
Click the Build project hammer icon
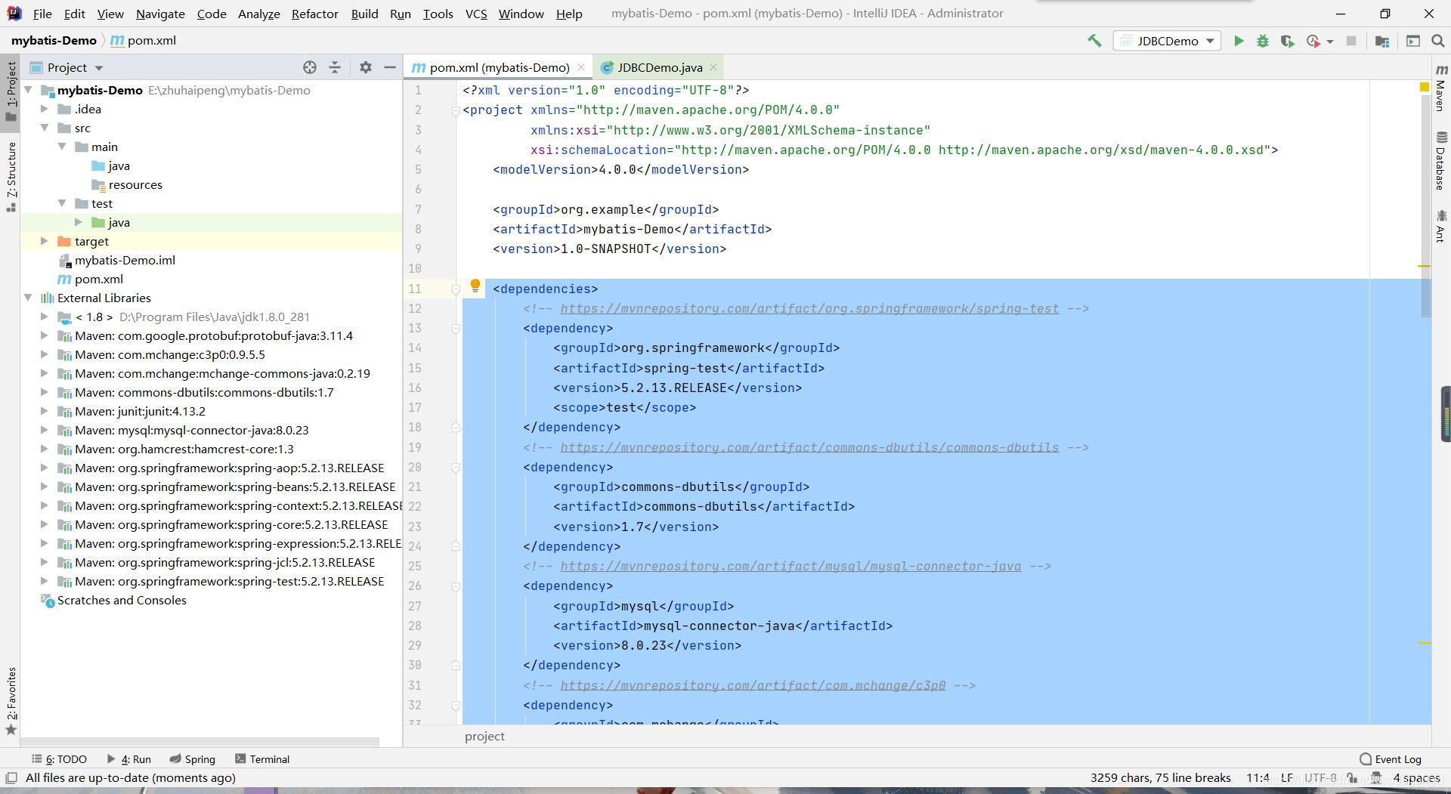coord(1094,41)
